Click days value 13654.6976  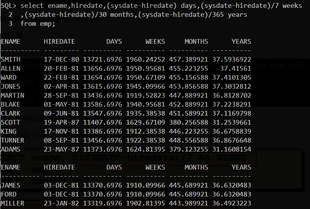click(x=103, y=77)
